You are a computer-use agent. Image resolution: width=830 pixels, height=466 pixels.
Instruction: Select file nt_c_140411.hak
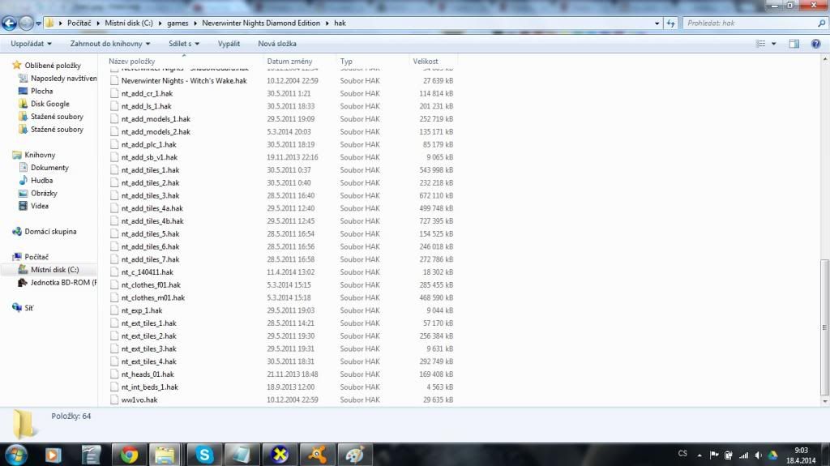click(148, 272)
